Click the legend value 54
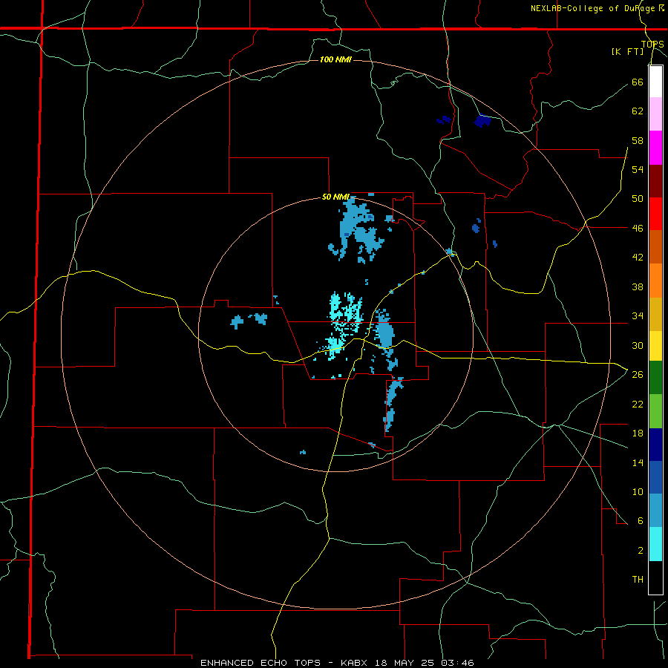 pos(638,169)
